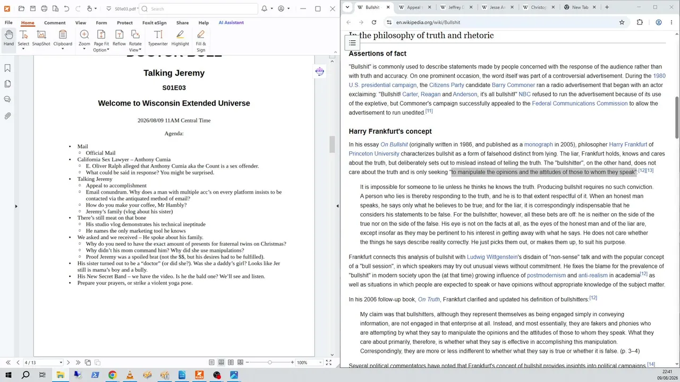680x382 pixels.
Task: Follow the Harry Frankfurt link
Action: pyautogui.click(x=628, y=144)
